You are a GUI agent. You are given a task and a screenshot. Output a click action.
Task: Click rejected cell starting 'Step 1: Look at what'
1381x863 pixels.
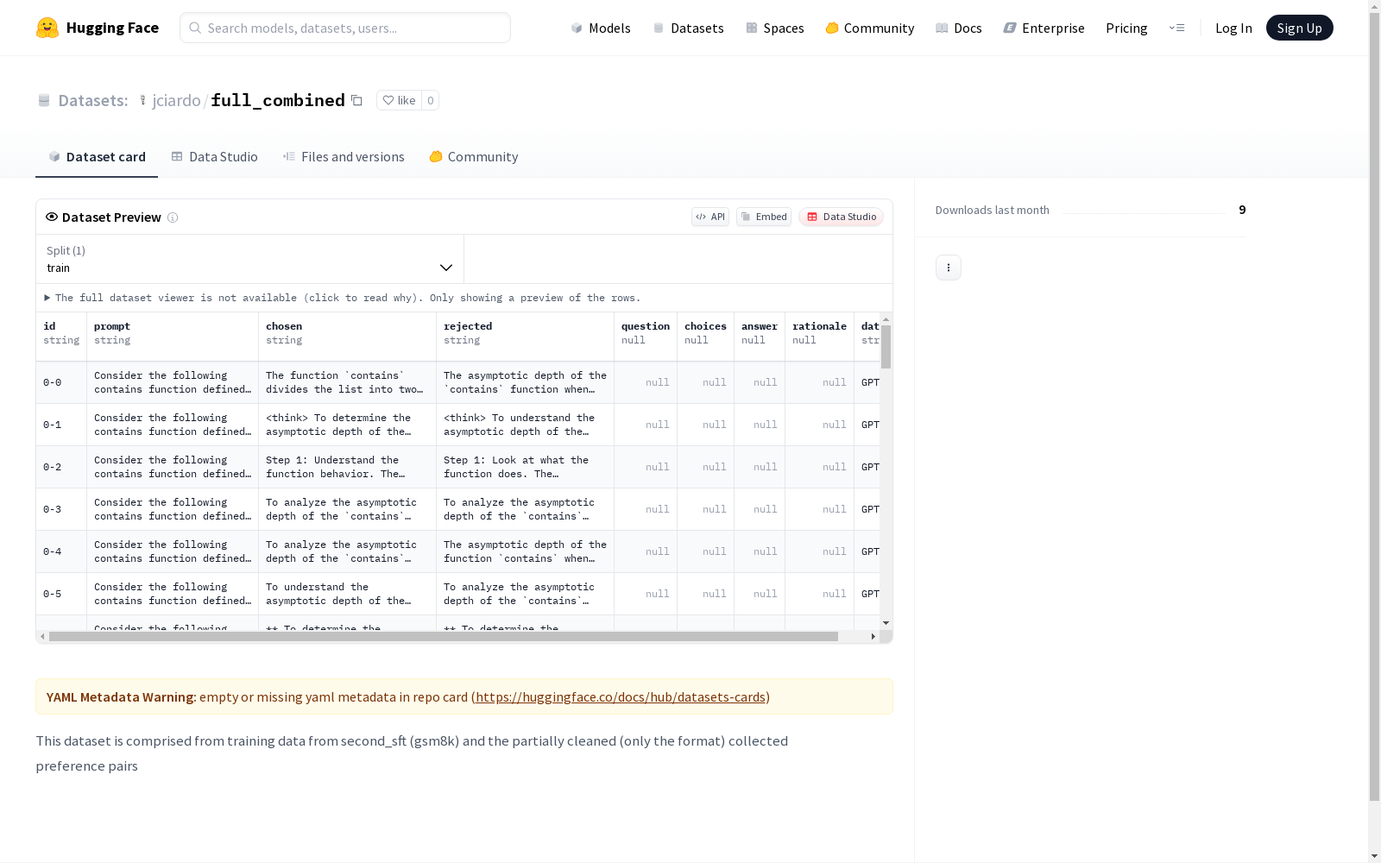526,467
